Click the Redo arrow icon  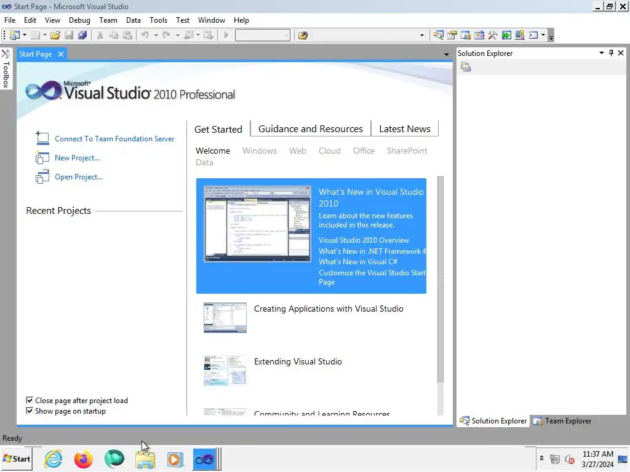click(x=166, y=35)
